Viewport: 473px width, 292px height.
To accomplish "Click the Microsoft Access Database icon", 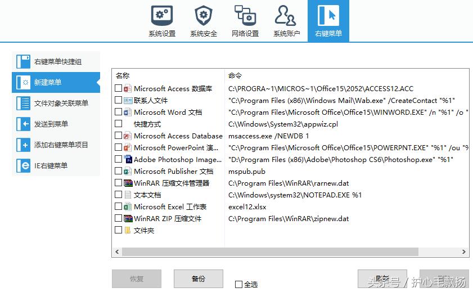I will click(128, 136).
